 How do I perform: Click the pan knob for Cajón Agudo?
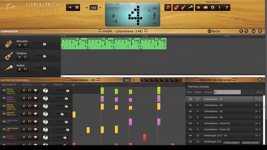45,130
